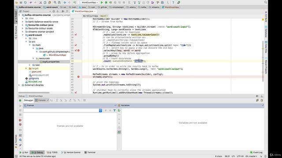Select WordCountApp class in project tree
The height and width of the screenshot is (158, 282).
(57, 55)
